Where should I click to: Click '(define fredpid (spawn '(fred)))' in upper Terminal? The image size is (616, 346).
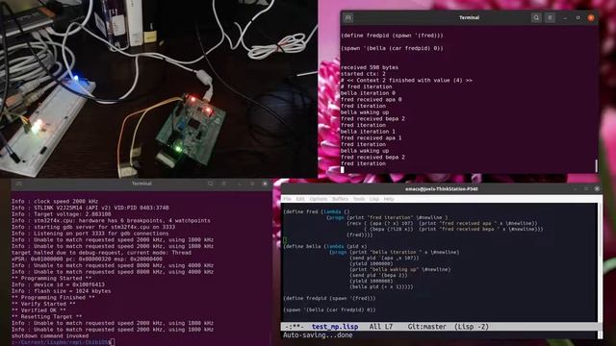click(392, 36)
